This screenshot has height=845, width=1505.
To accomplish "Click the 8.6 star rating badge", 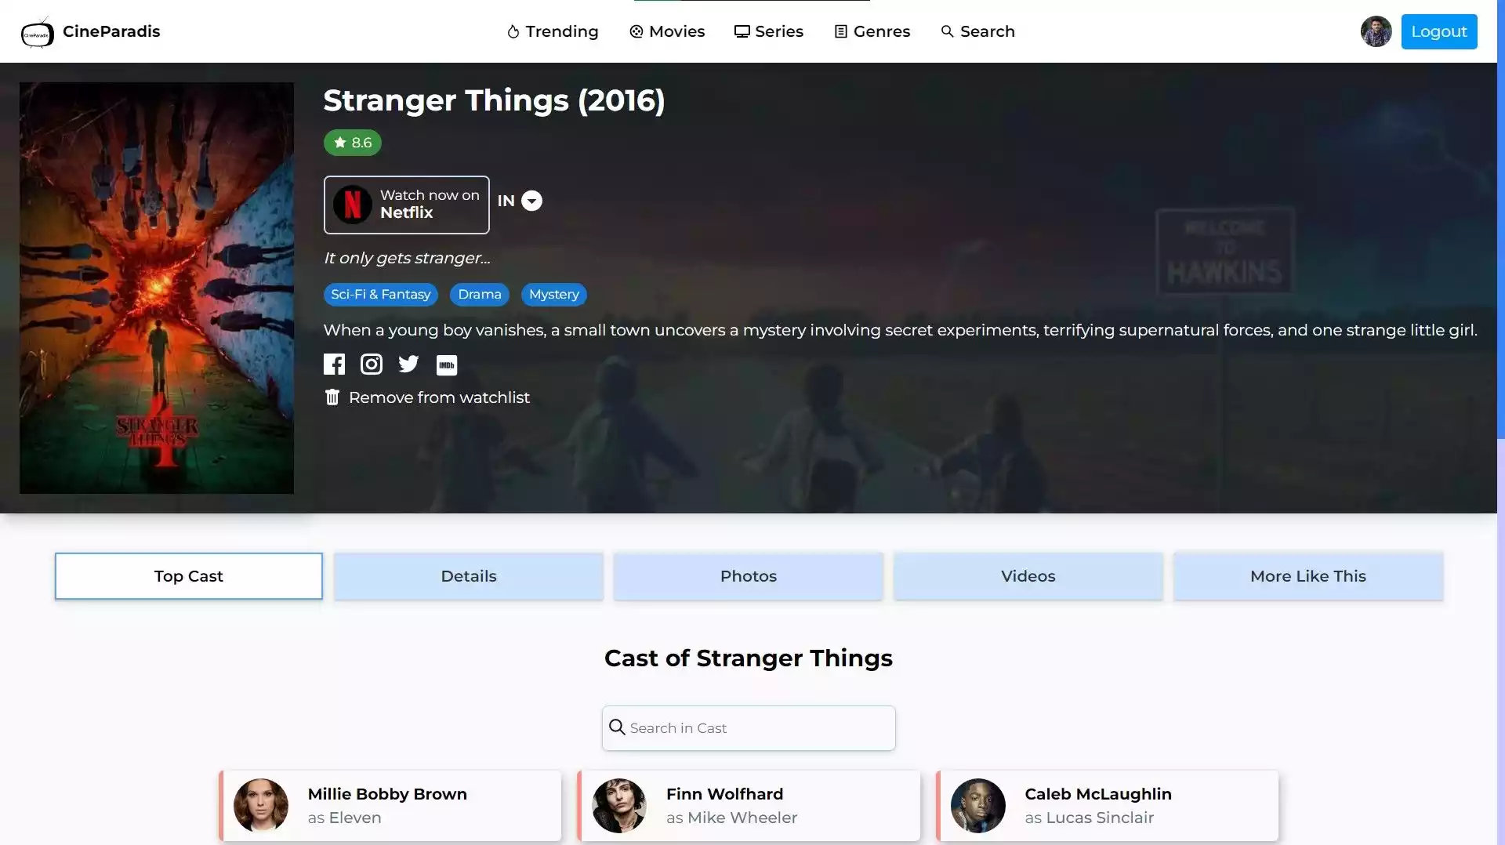I will (x=353, y=143).
